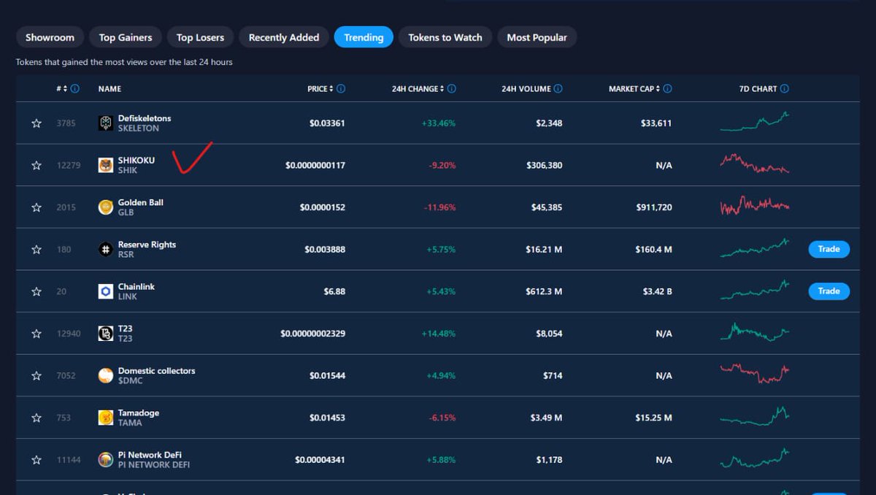
Task: Sort table by MARKET CAP column
Action: point(634,89)
